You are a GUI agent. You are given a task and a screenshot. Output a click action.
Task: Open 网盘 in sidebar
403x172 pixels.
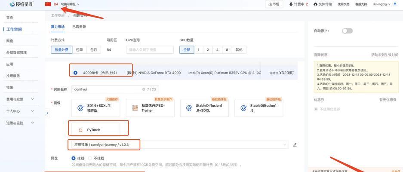[x=10, y=41]
